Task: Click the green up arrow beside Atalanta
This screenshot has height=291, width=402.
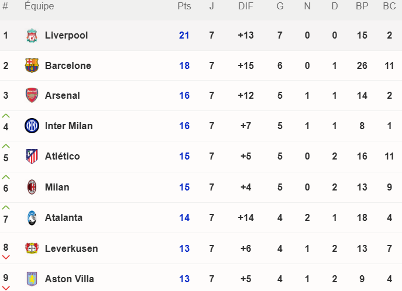Action: pyautogui.click(x=6, y=207)
